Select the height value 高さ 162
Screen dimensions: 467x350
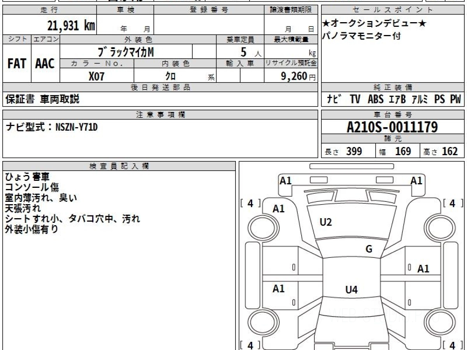tap(441, 152)
